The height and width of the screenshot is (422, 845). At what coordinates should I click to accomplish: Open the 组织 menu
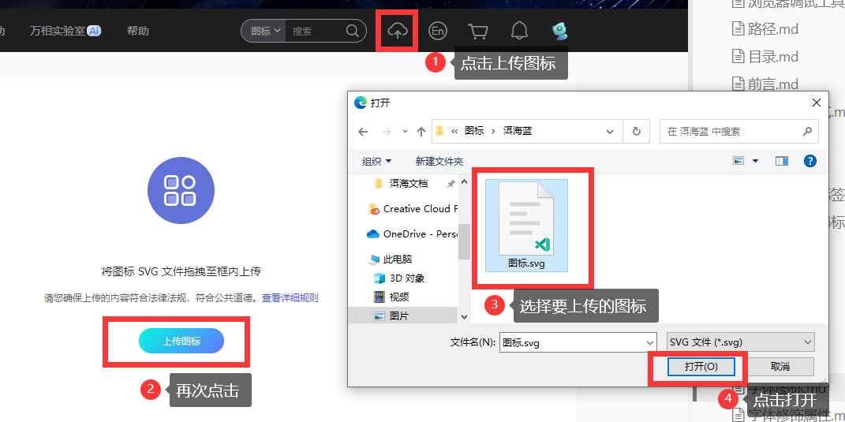click(376, 161)
